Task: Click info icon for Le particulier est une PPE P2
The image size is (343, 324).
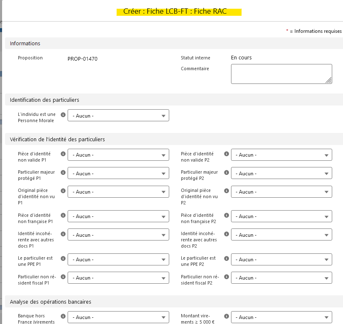Action: coord(226,258)
